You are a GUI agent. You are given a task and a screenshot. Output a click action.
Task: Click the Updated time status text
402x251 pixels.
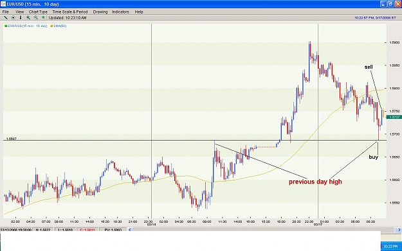68,18
